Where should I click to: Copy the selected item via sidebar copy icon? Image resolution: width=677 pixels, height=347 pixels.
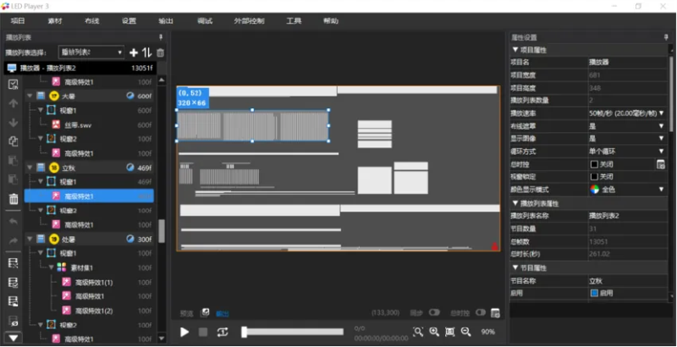(x=14, y=141)
